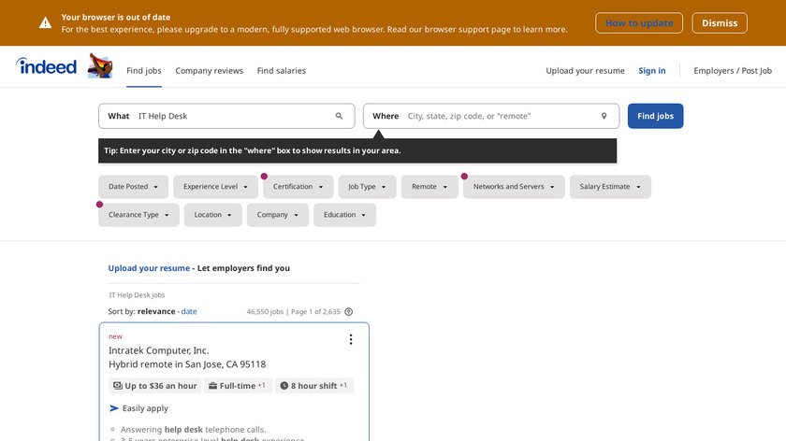This screenshot has height=441, width=786.
Task: Click the 46,550 jobs count text
Action: (265, 312)
